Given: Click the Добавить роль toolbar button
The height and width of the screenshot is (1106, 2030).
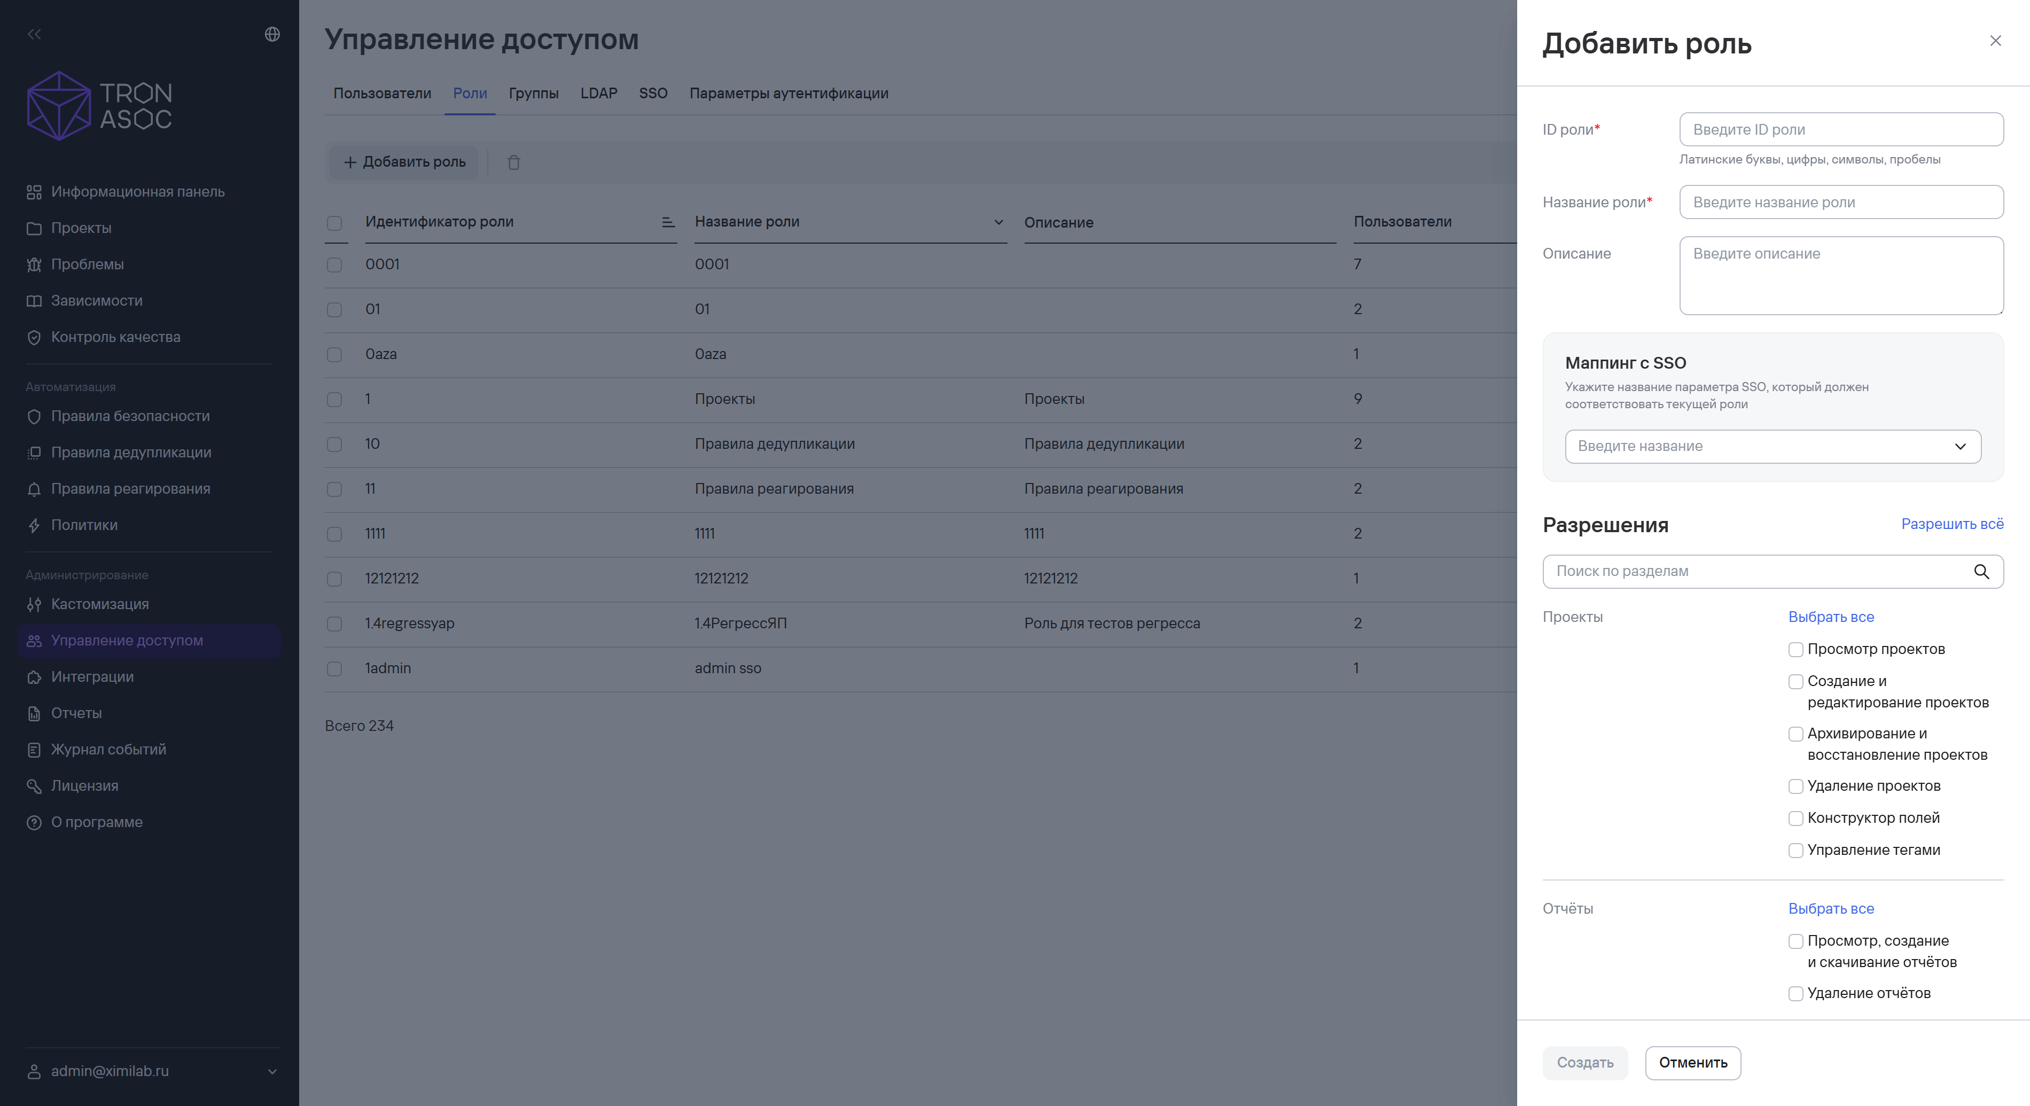Looking at the screenshot, I should [404, 161].
